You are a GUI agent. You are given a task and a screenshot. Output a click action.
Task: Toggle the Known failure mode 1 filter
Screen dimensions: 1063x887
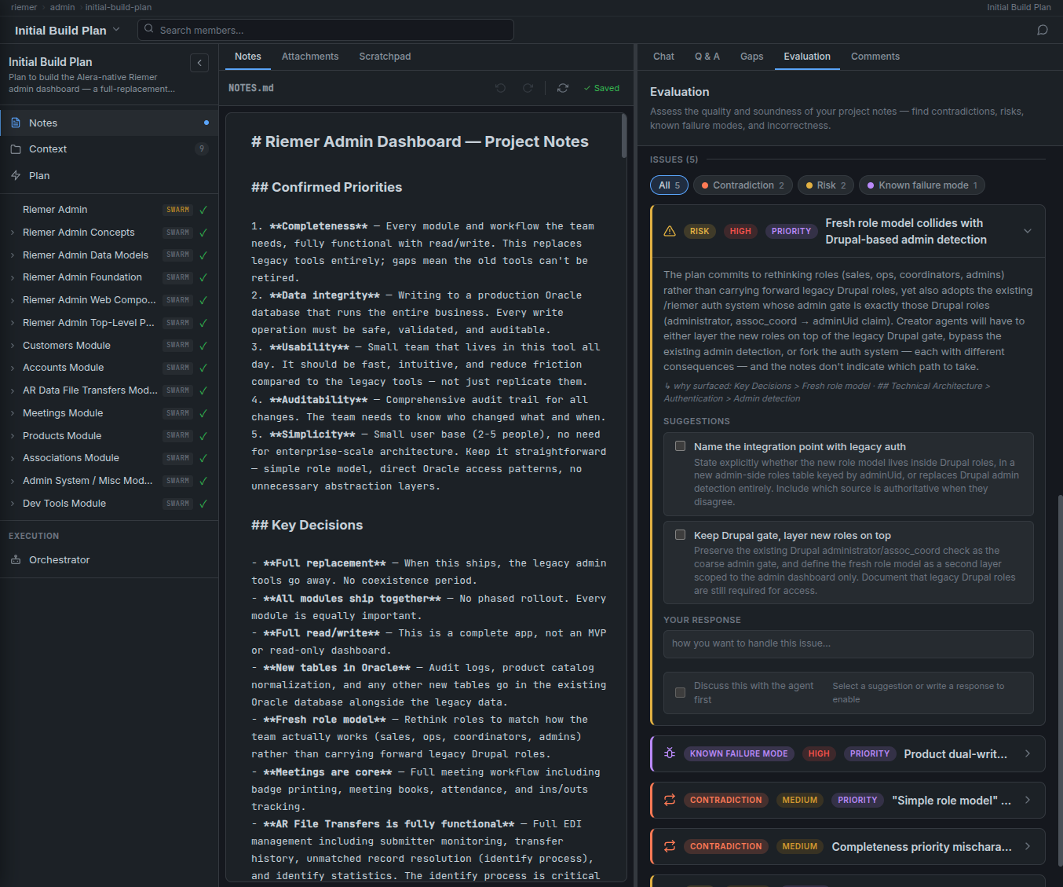point(922,185)
